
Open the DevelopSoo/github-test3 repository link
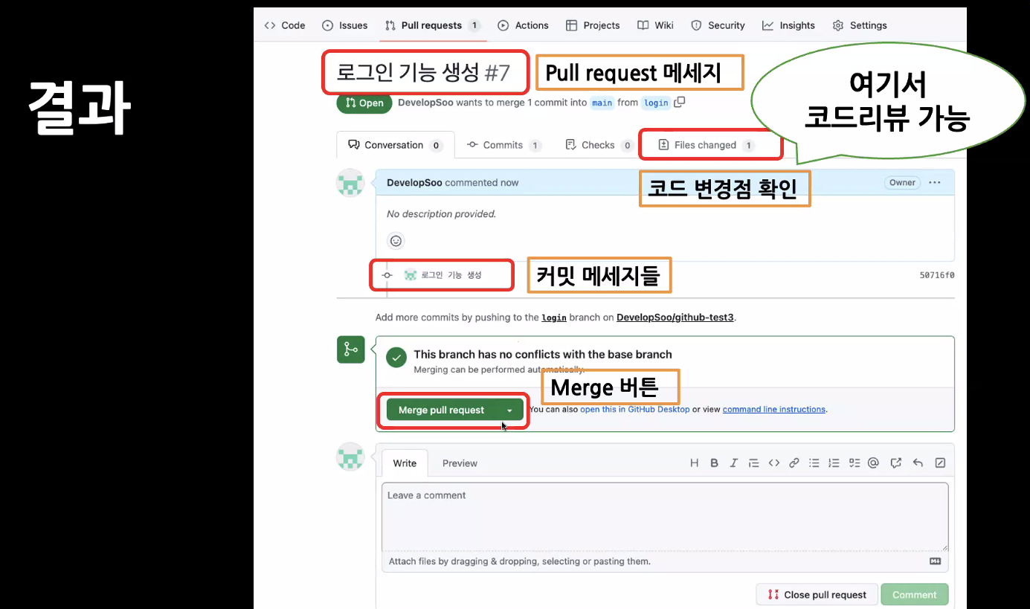(x=675, y=318)
